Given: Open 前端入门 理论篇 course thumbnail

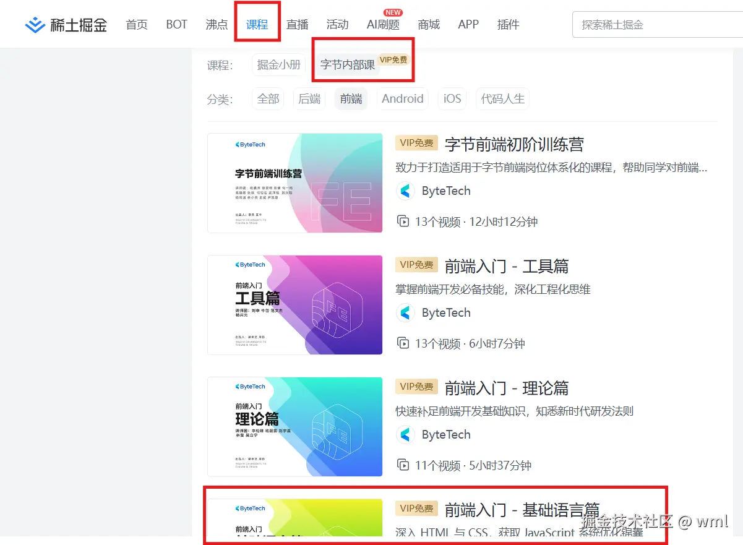Looking at the screenshot, I should [295, 427].
